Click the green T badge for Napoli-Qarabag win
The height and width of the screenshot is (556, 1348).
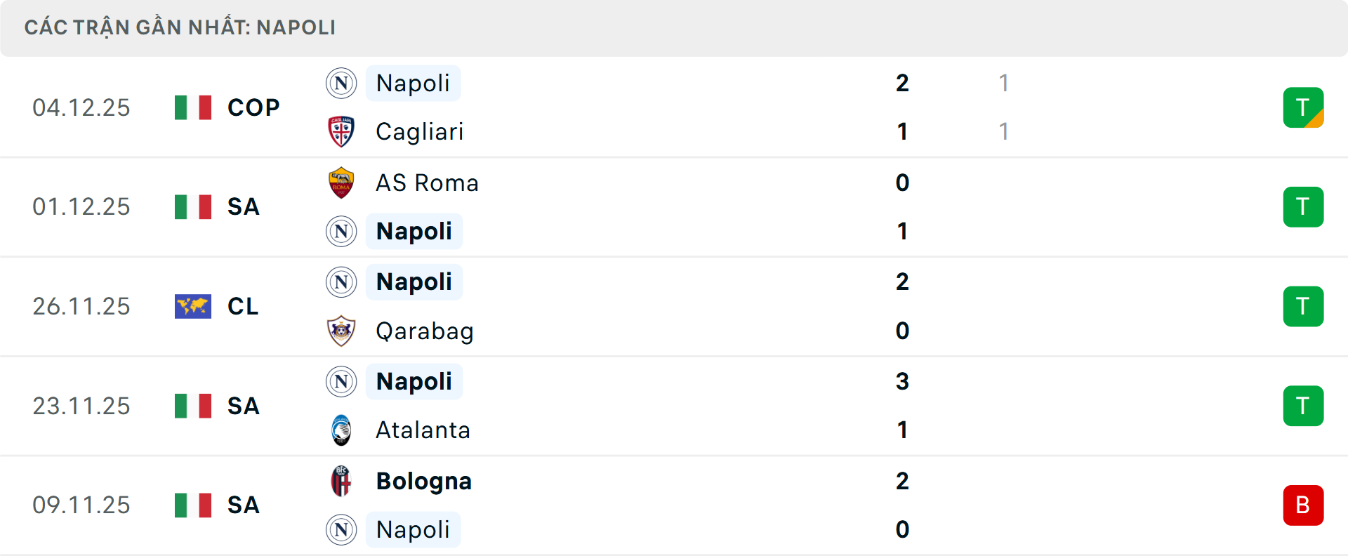tap(1303, 306)
